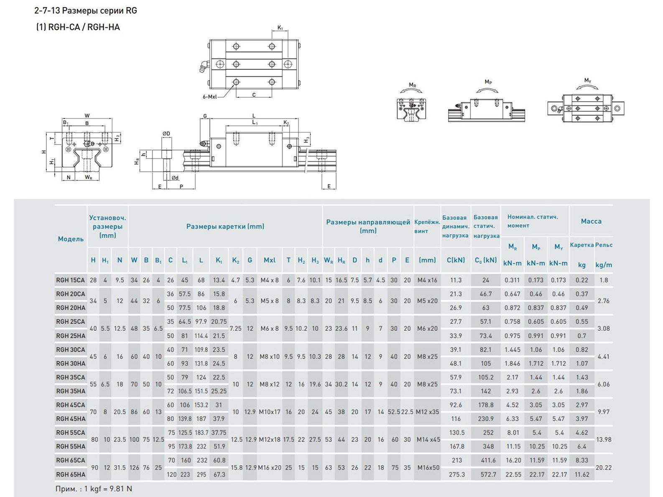Click the RGH 65HA model row label

point(70,474)
